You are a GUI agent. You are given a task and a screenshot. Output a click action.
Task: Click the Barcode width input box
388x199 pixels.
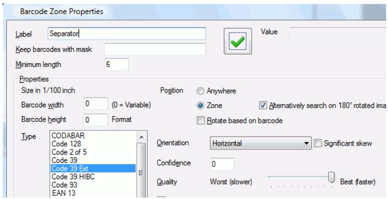click(96, 104)
